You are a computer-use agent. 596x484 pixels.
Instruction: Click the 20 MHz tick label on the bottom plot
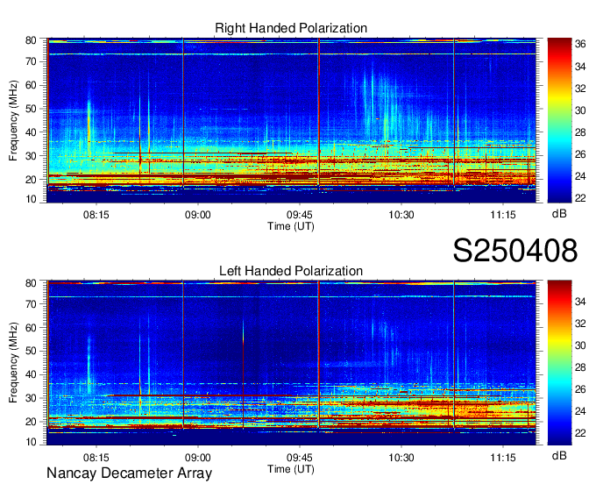(x=31, y=422)
